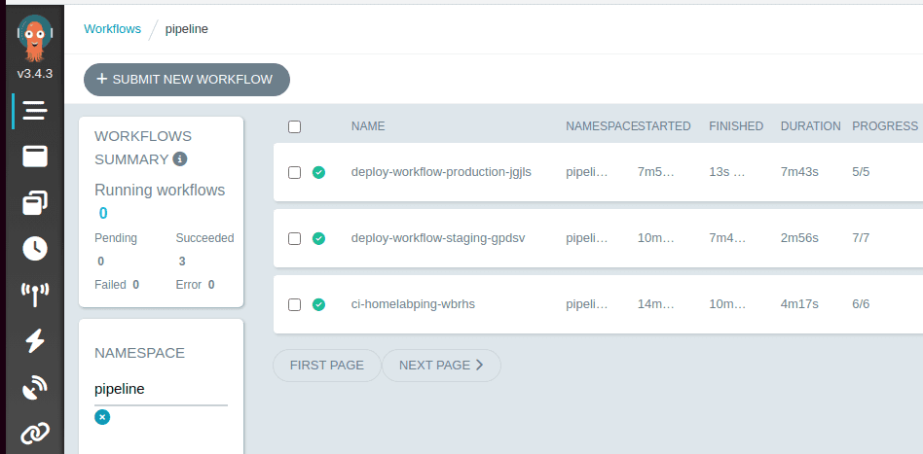Jump to First Page of workflows

pos(327,366)
